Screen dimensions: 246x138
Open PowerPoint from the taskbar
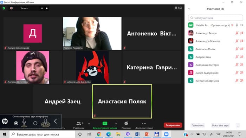pyautogui.click(x=147, y=134)
